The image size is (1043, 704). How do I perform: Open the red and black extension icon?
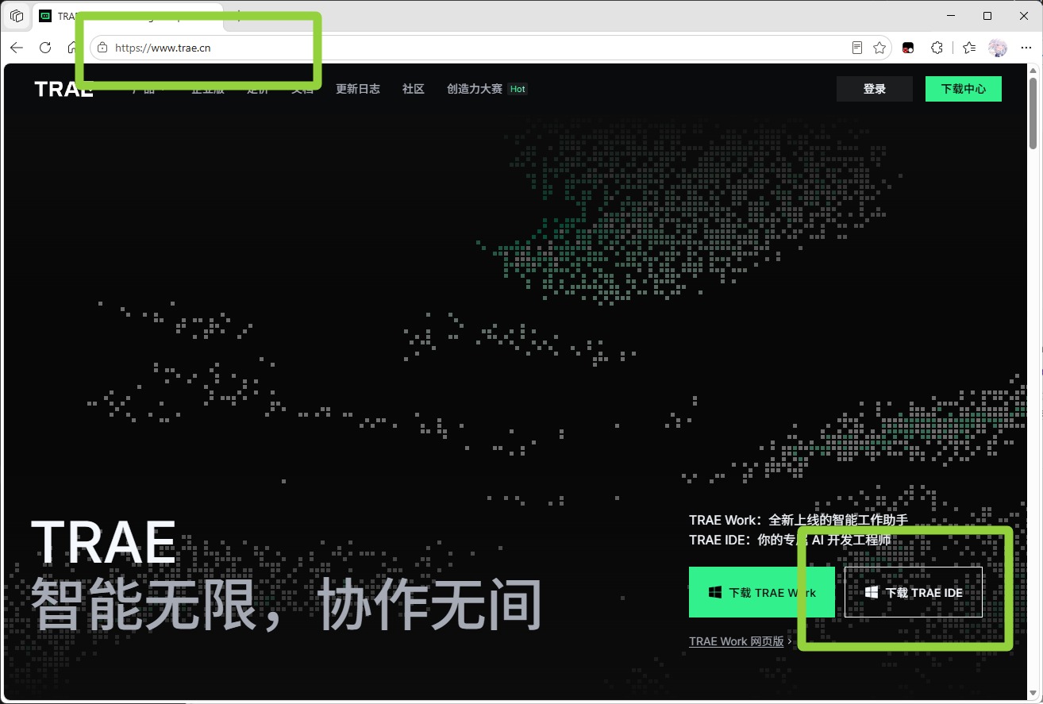click(x=908, y=48)
